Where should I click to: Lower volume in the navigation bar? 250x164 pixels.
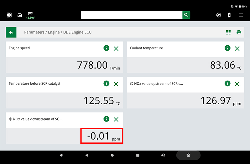coord(61,155)
